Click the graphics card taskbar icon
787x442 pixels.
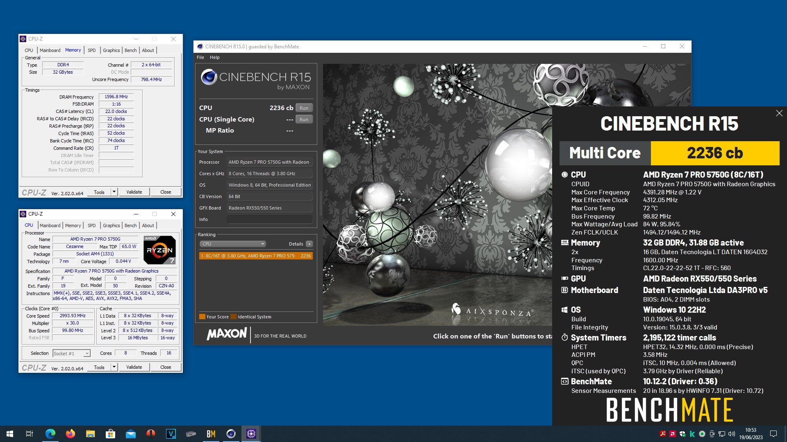[191, 434]
